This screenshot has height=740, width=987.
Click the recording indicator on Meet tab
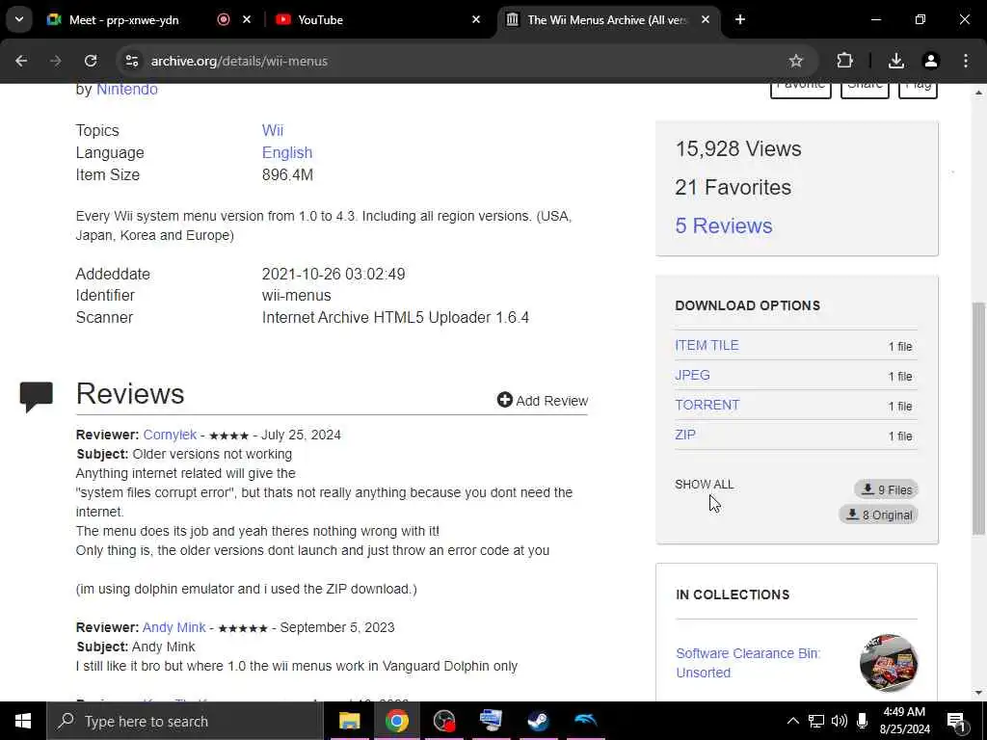point(224,20)
